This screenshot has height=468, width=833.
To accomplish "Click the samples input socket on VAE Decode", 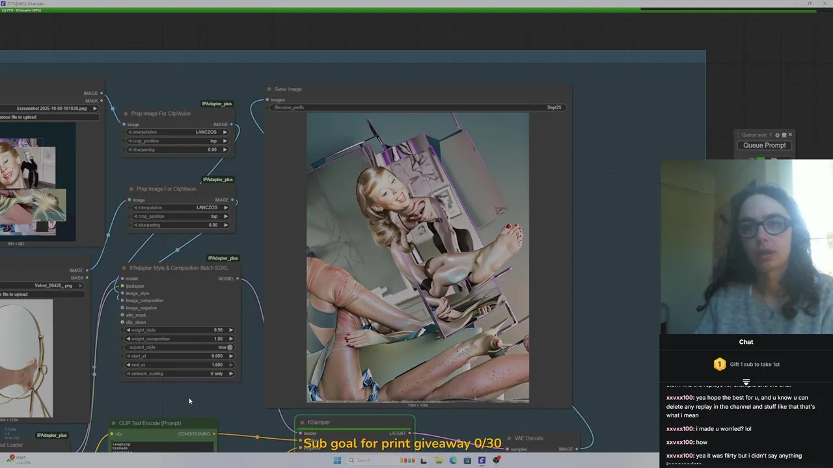I will 506,449.
